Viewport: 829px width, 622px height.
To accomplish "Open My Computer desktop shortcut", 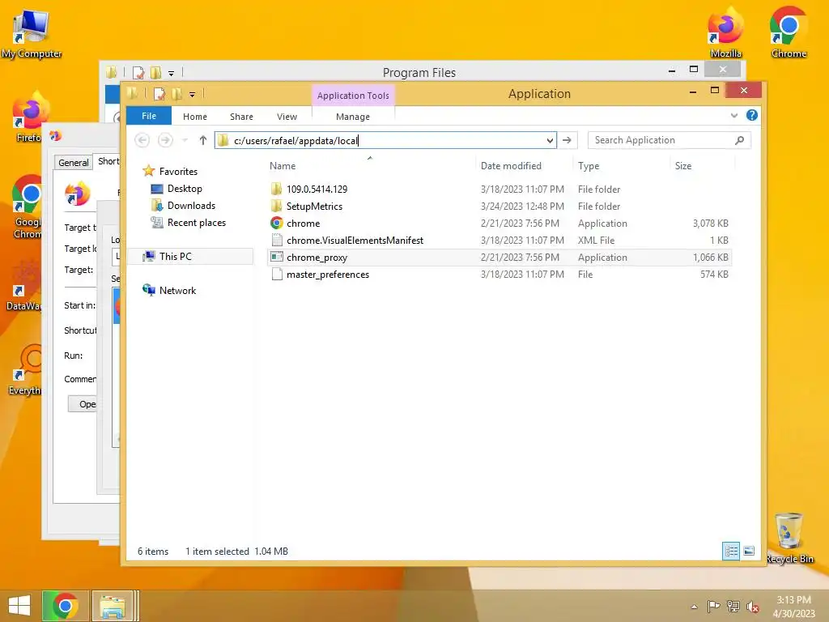I will 32,34.
